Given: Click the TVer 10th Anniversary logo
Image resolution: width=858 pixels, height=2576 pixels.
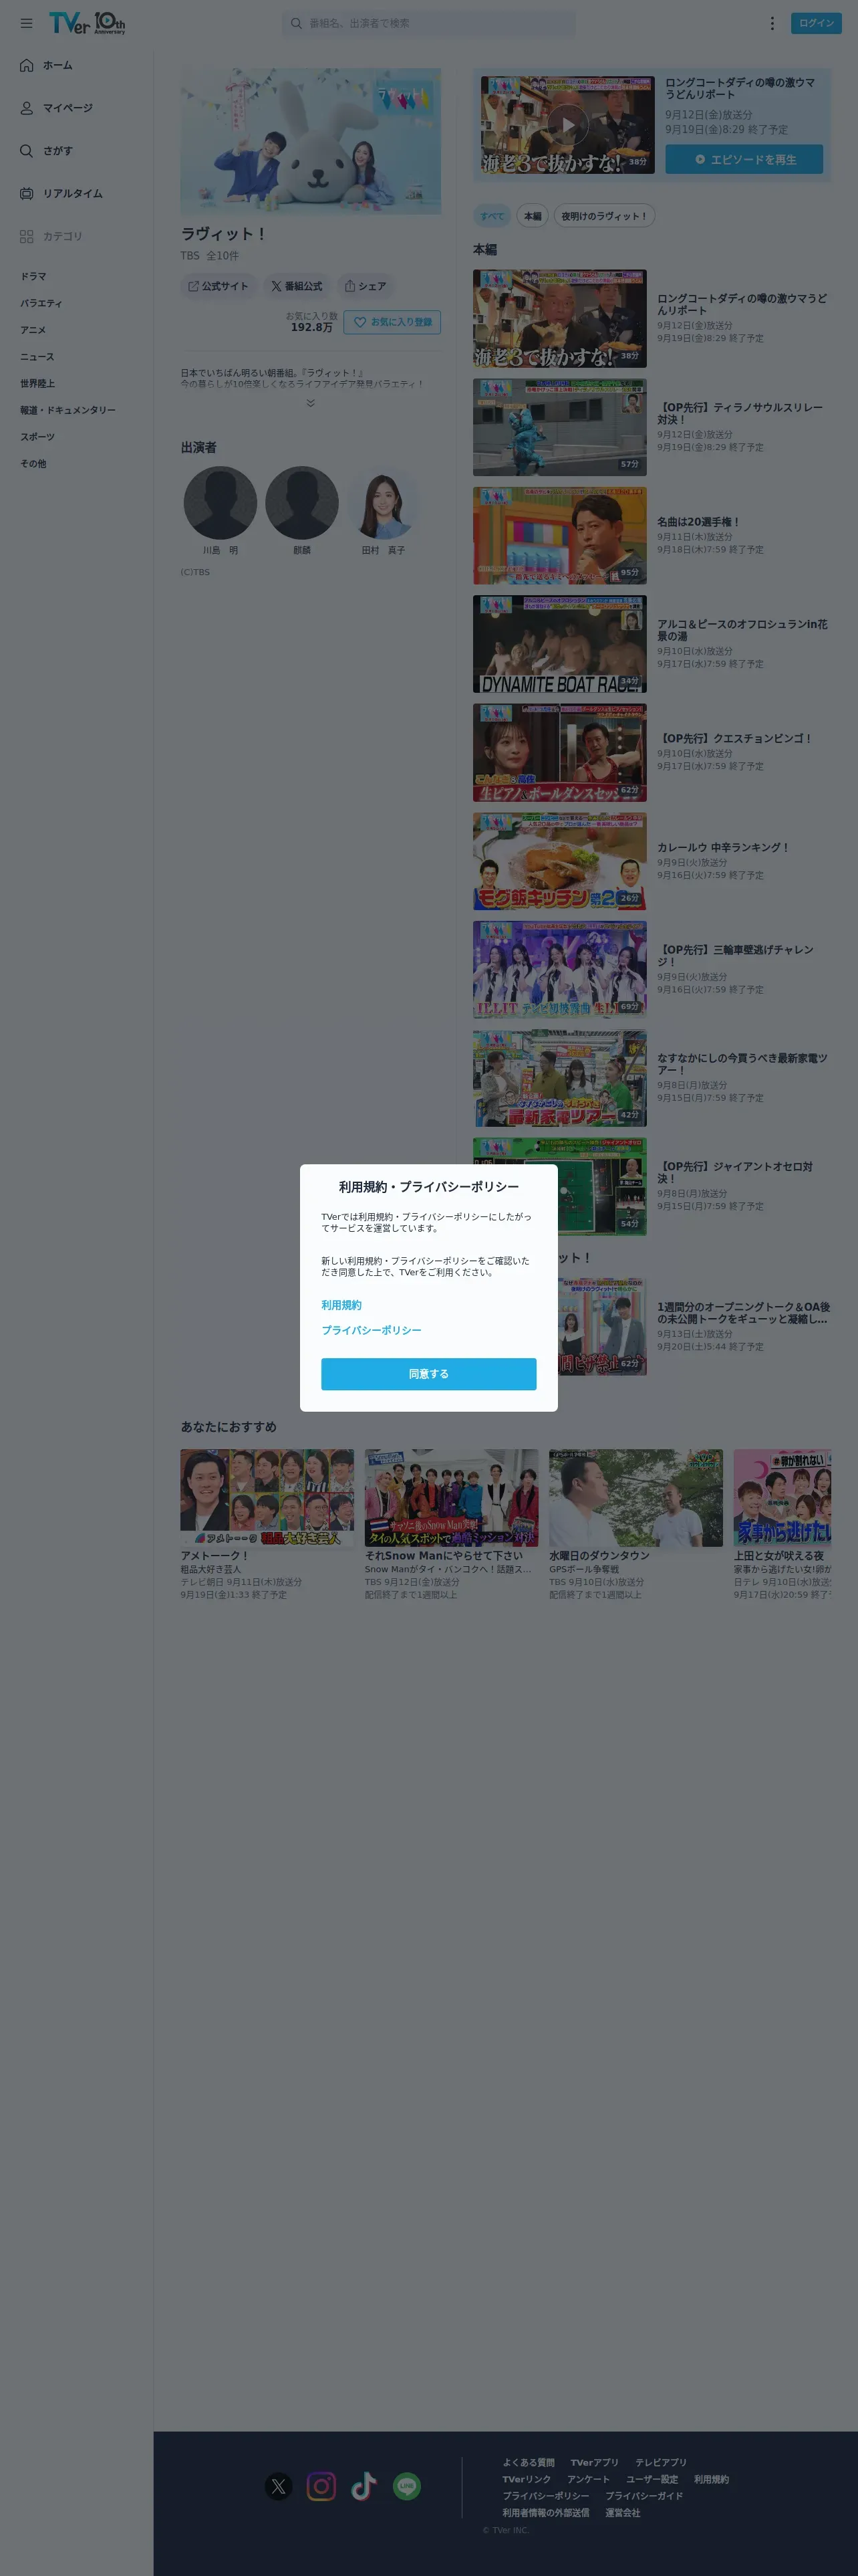Looking at the screenshot, I should [87, 23].
